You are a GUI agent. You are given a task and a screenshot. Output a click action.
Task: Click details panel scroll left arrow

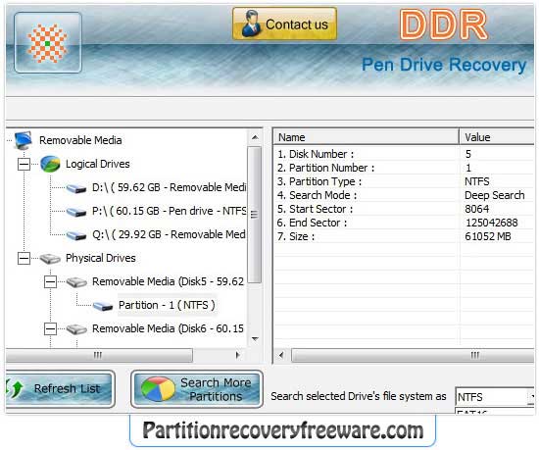(281, 355)
